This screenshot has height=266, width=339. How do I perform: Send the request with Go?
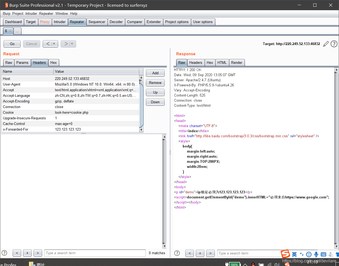(x=12, y=44)
